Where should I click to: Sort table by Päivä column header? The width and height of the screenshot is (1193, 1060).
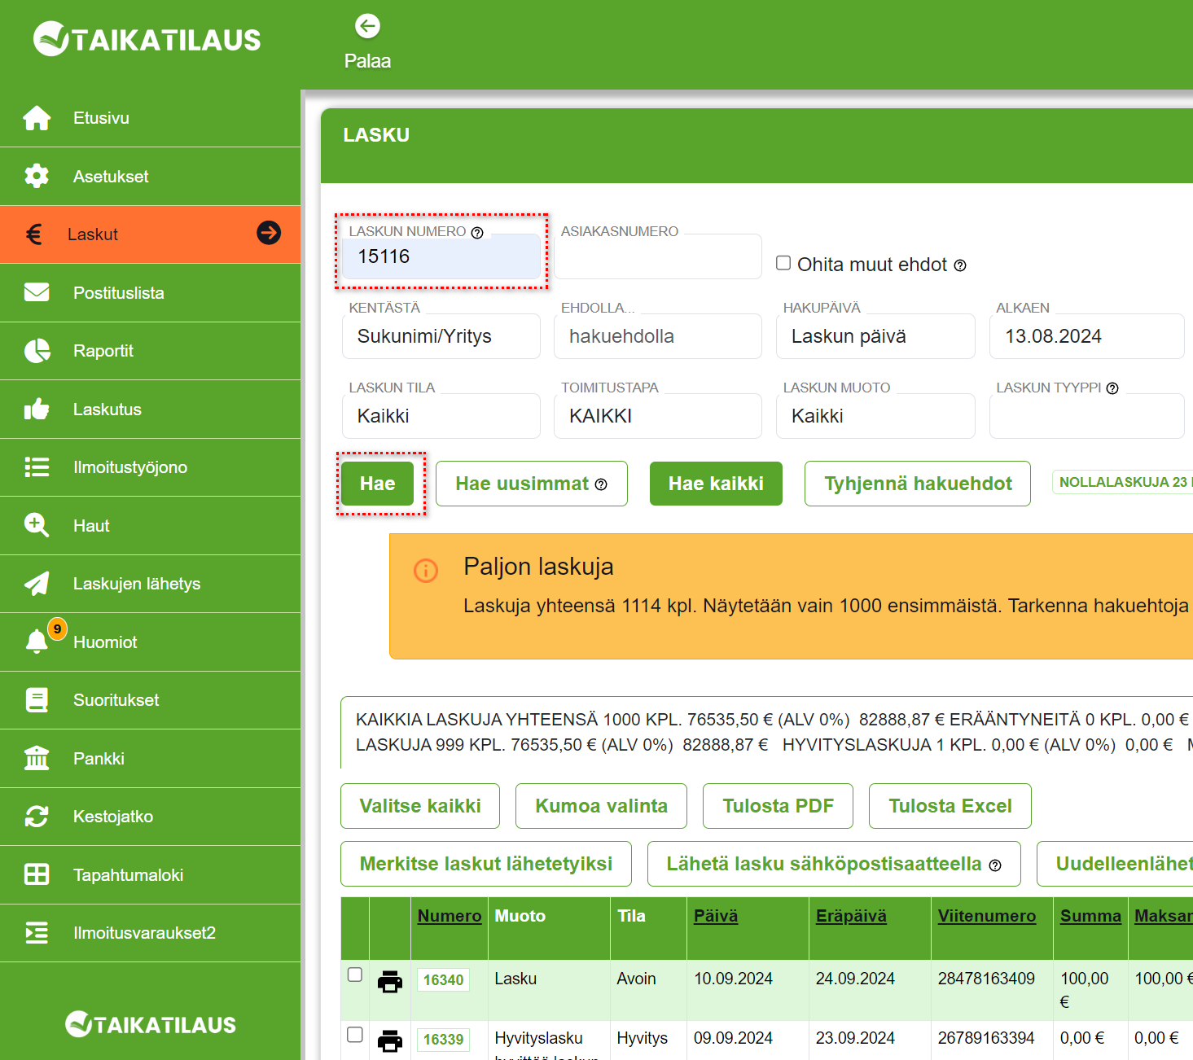pos(716,916)
